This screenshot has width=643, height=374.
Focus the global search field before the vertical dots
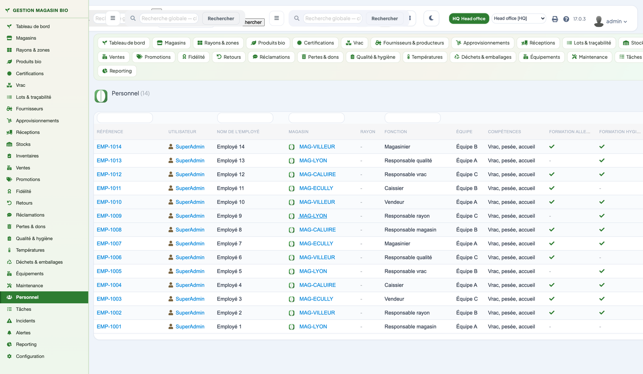coord(332,18)
